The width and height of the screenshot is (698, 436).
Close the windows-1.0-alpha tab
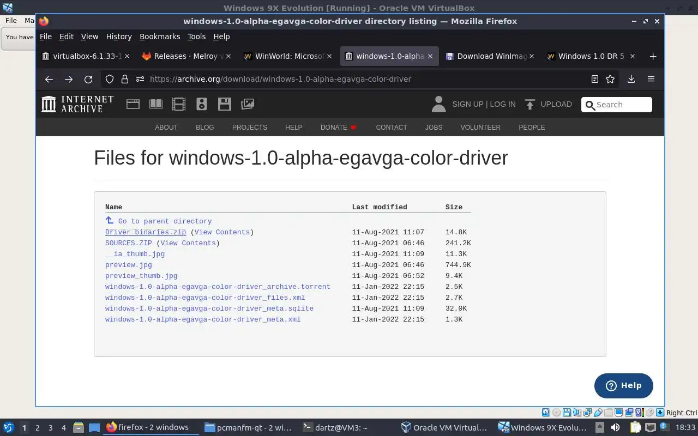(x=430, y=56)
